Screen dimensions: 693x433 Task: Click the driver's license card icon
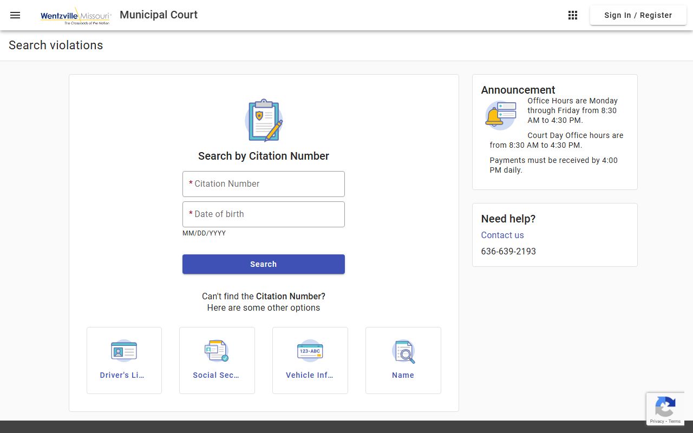tap(124, 351)
